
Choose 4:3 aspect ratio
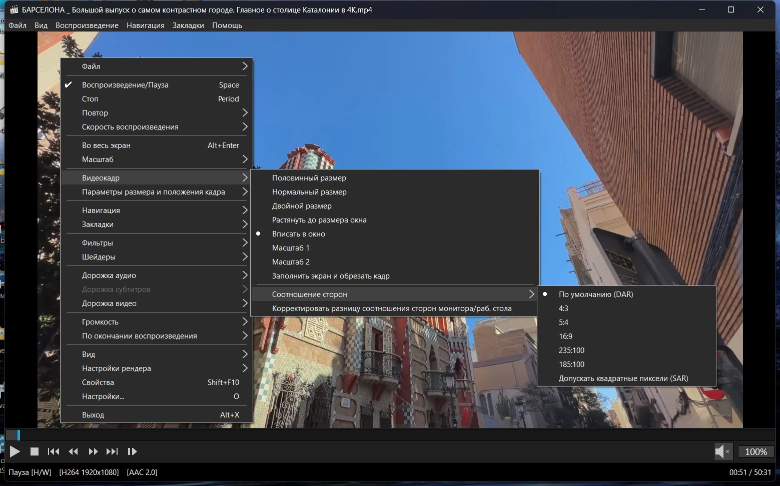[x=563, y=308]
